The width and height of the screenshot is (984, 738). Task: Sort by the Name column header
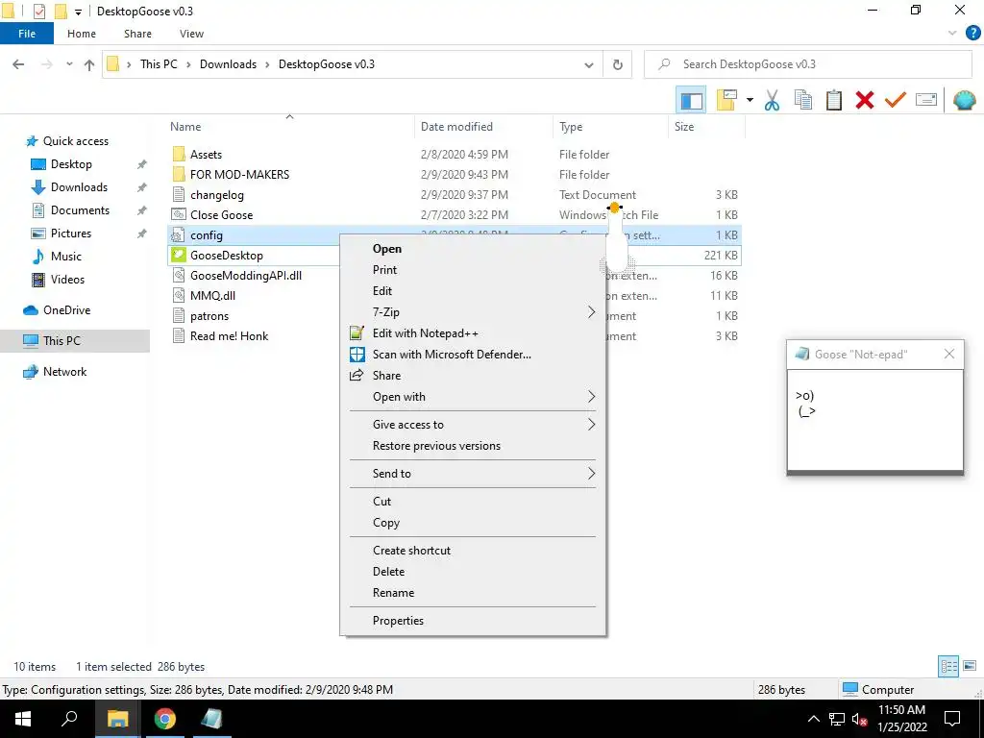(185, 127)
